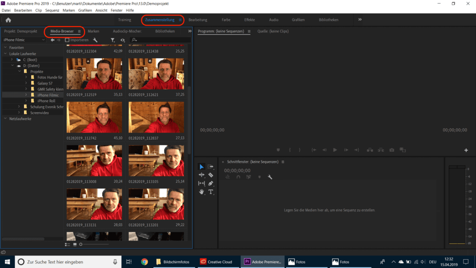Select the Hand tool
This screenshot has width=476, height=268.
[x=202, y=192]
